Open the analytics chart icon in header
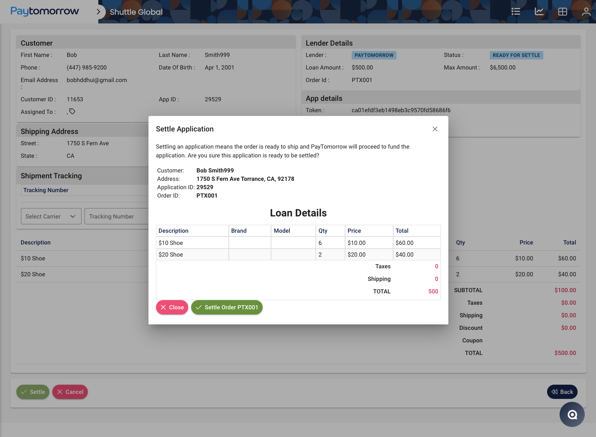596x437 pixels. click(x=539, y=12)
